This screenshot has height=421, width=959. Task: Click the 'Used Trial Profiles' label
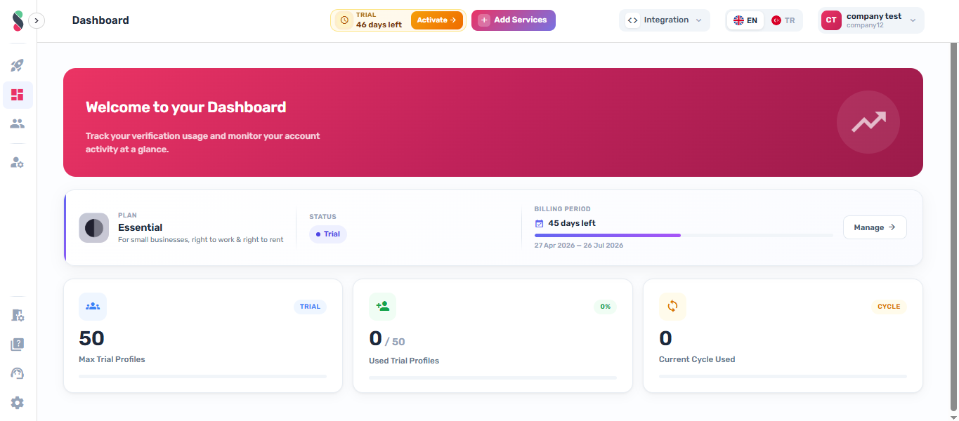point(404,361)
